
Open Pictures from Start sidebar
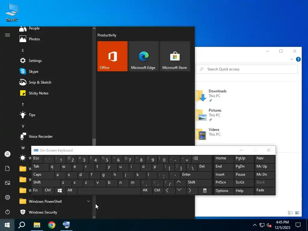pyautogui.click(x=8, y=183)
